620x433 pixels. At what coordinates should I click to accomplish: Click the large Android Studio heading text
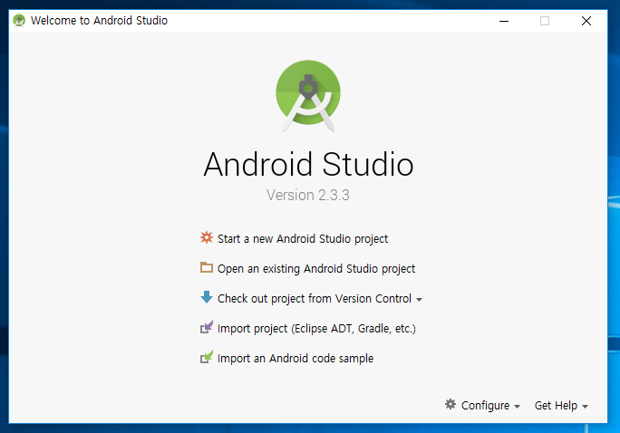(x=308, y=164)
